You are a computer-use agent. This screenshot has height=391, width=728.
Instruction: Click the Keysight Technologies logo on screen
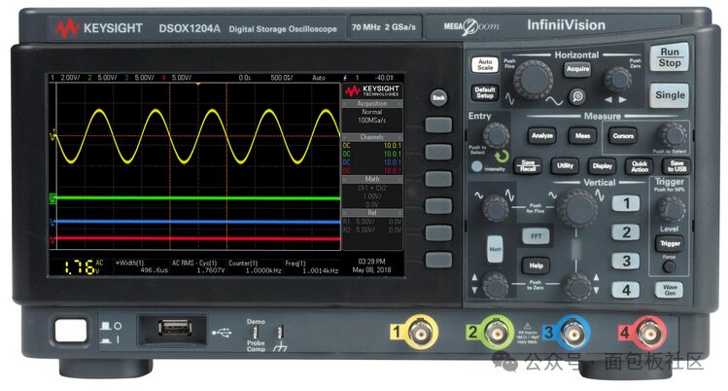pos(372,90)
